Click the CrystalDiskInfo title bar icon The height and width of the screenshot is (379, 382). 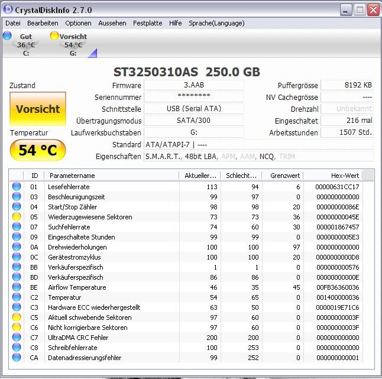[x=8, y=9]
